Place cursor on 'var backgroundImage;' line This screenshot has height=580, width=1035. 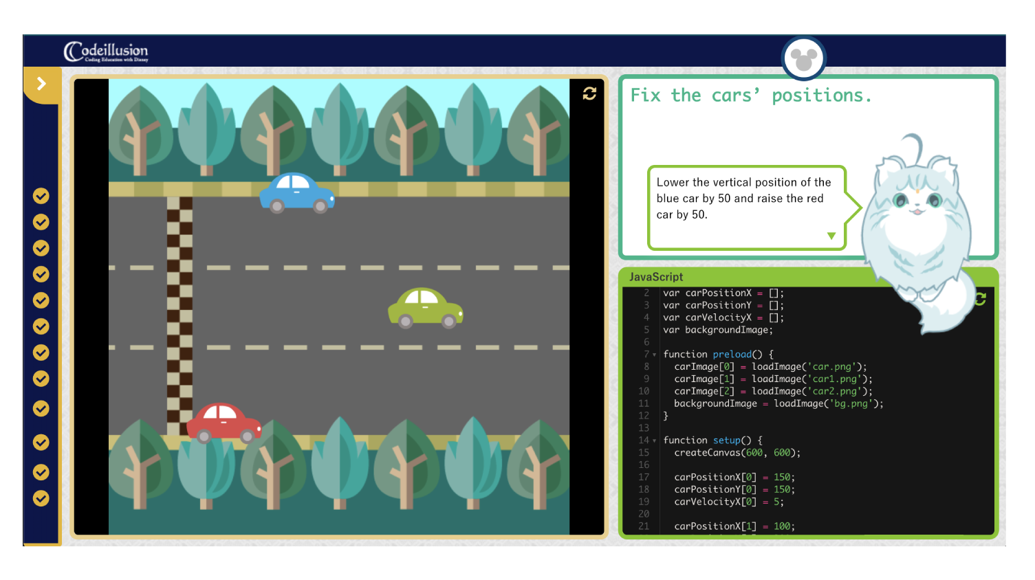(718, 330)
